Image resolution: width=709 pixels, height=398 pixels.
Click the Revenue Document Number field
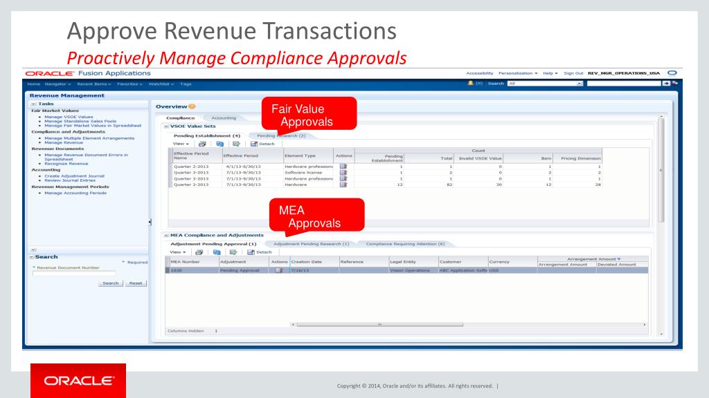[x=74, y=273]
